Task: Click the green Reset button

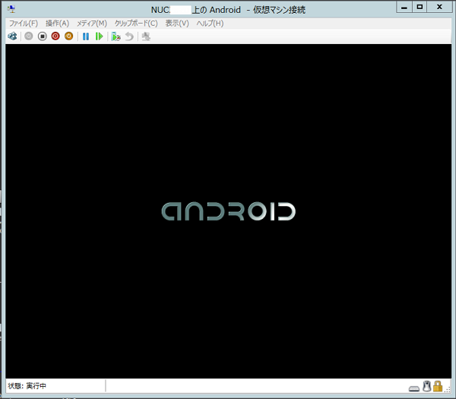Action: 99,36
